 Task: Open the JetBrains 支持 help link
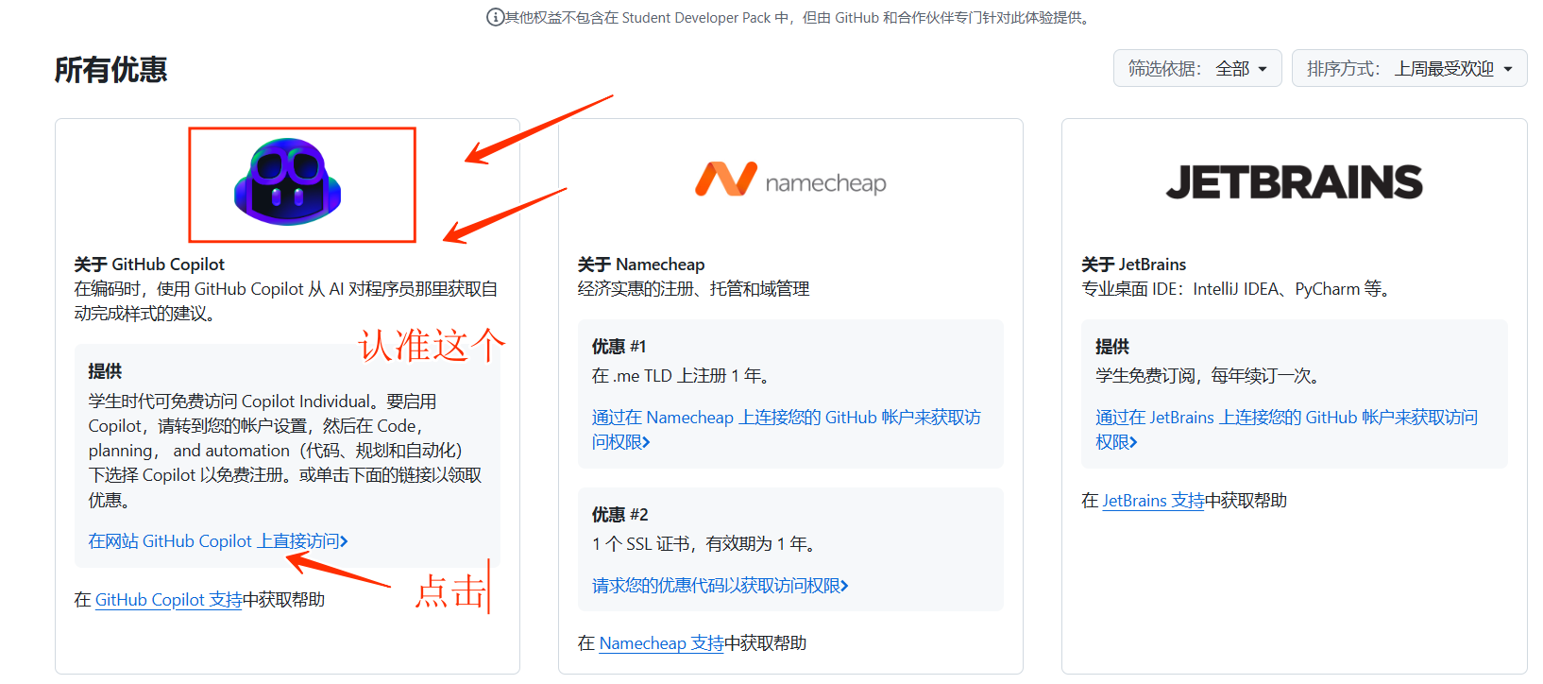[x=1153, y=501]
